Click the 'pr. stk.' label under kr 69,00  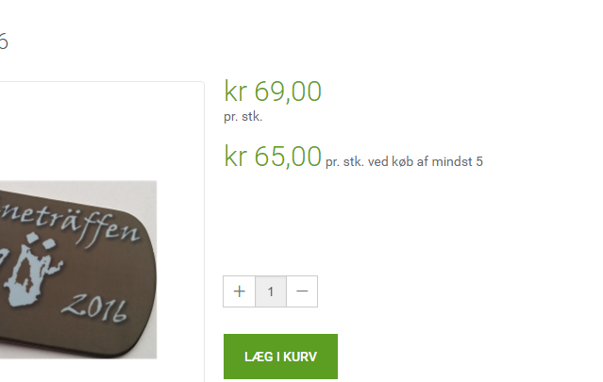coord(243,116)
